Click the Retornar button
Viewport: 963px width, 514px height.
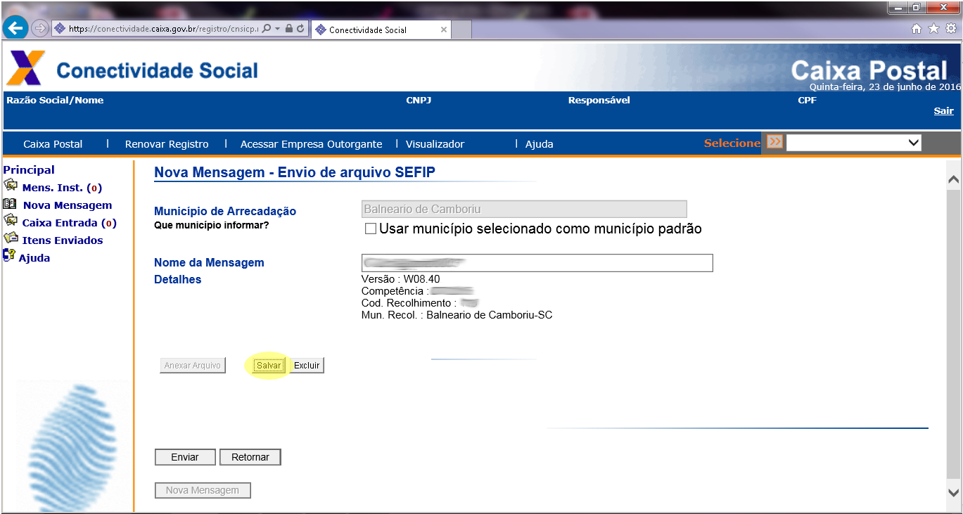[x=250, y=457]
